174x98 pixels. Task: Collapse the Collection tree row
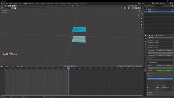(x=147, y=10)
